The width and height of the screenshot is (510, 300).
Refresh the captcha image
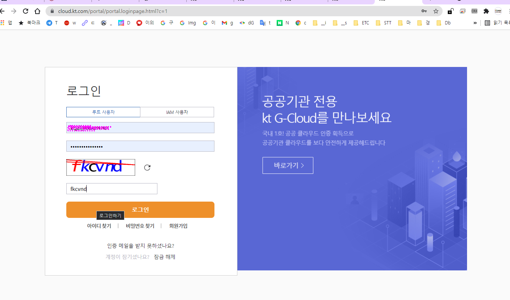[147, 168]
